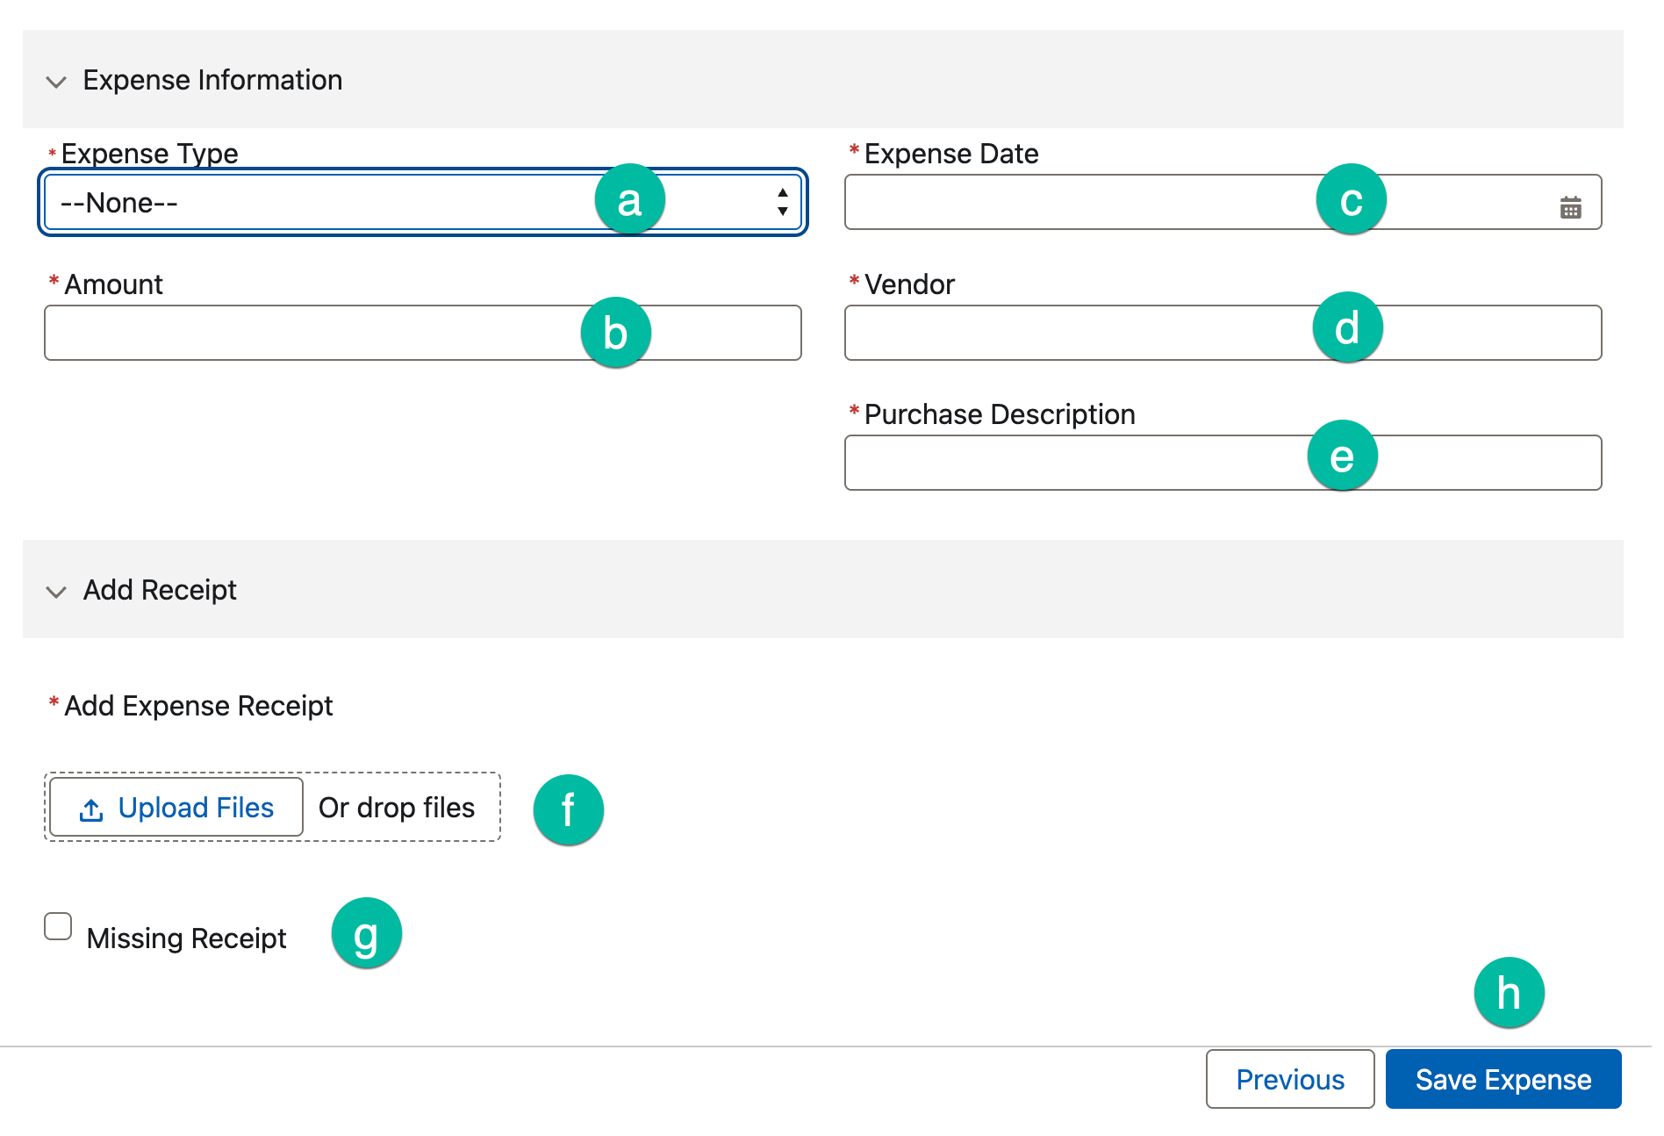Click the Save Expense button
The height and width of the screenshot is (1136, 1664).
tap(1503, 1079)
